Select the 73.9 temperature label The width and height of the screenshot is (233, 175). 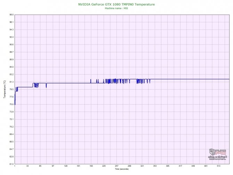pos(11,112)
